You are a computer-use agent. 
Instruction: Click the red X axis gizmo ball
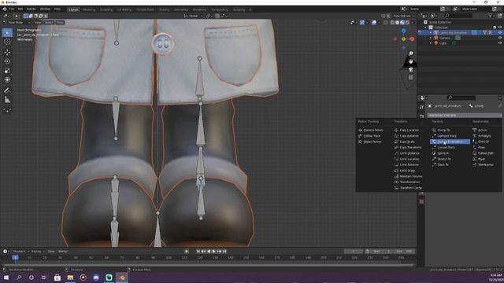pyautogui.click(x=412, y=39)
